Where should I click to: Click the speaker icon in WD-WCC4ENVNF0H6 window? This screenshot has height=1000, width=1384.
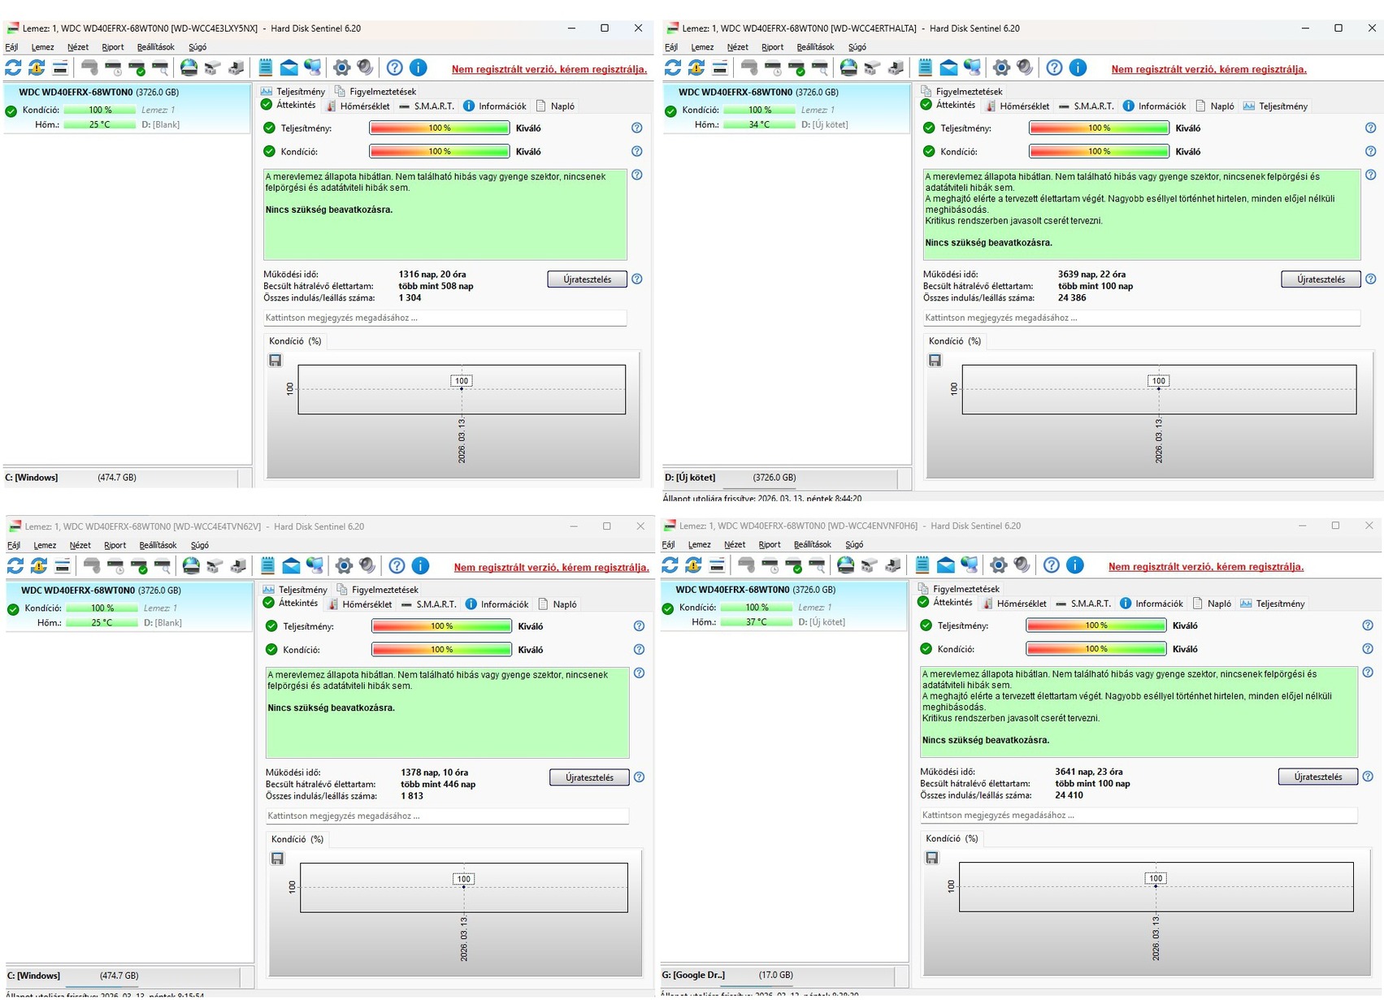(x=1022, y=565)
